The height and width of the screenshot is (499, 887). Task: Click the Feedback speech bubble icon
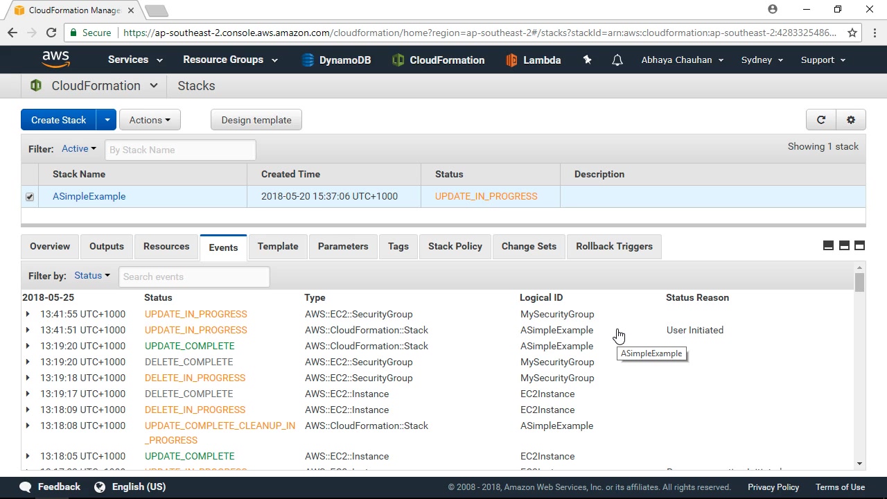(x=26, y=487)
